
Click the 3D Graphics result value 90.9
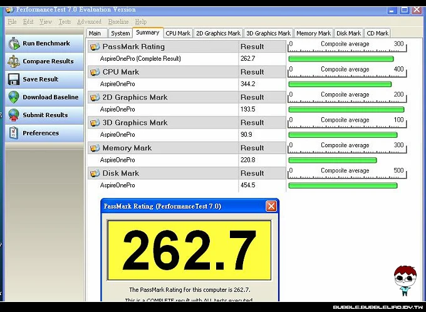(x=246, y=135)
